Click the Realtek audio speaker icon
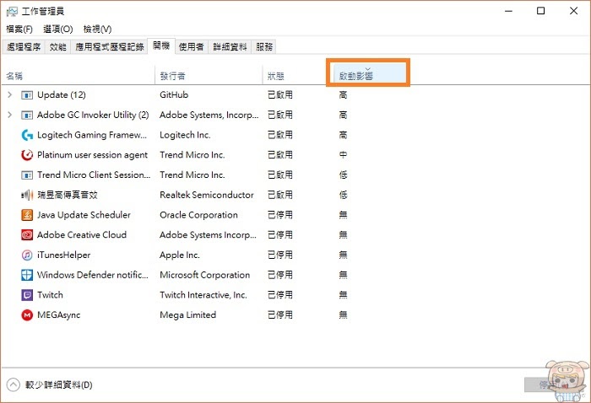Screen dimensions: 591x403 [x=27, y=195]
